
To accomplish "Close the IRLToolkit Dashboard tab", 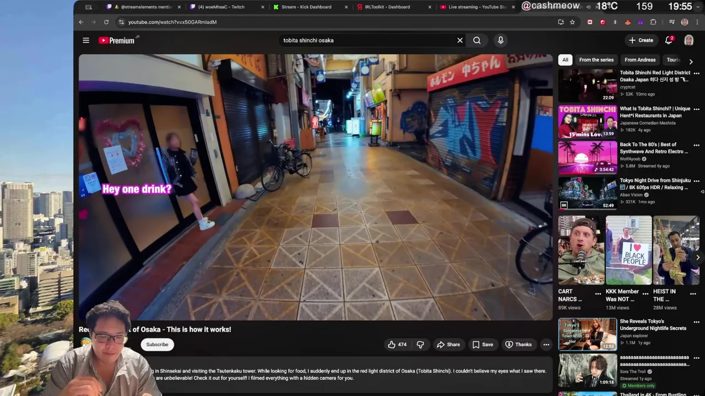I will click(x=430, y=7).
